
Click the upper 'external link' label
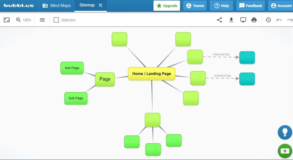click(x=221, y=54)
